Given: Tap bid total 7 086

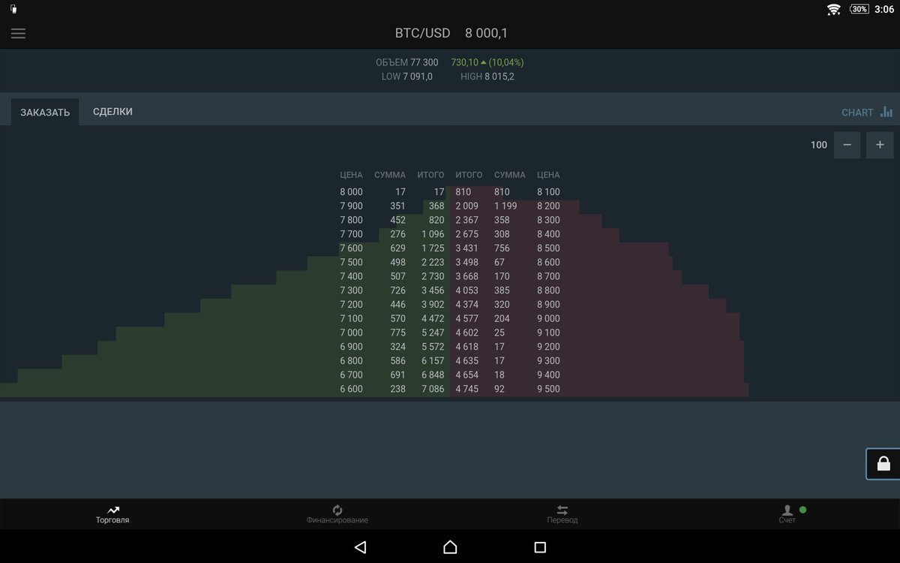Looking at the screenshot, I should click(x=432, y=389).
